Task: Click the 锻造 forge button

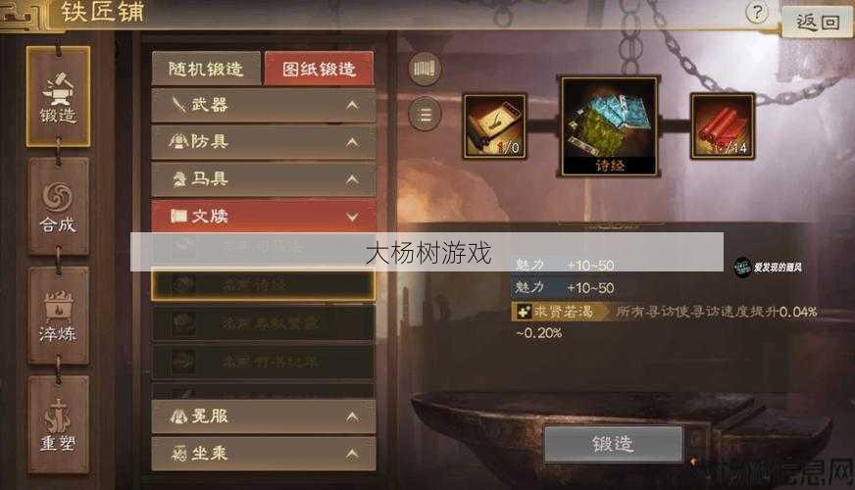Action: click(613, 444)
